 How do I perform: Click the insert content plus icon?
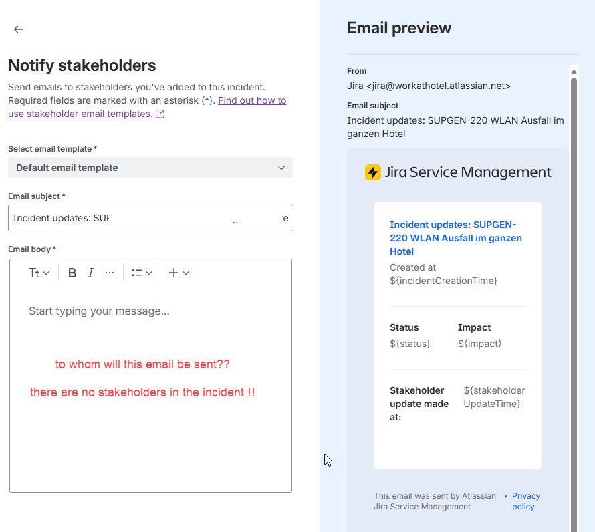(x=174, y=272)
